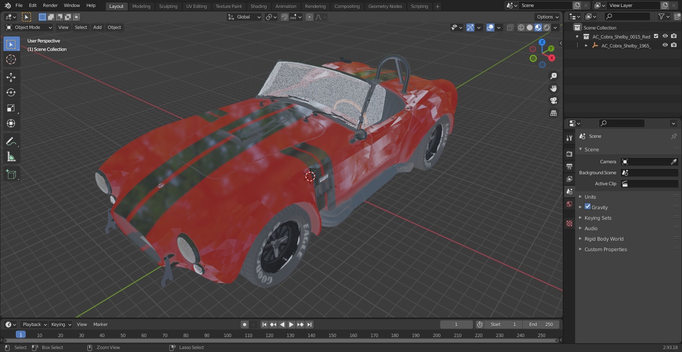
Task: Toggle show overlays button
Action: tap(490, 27)
